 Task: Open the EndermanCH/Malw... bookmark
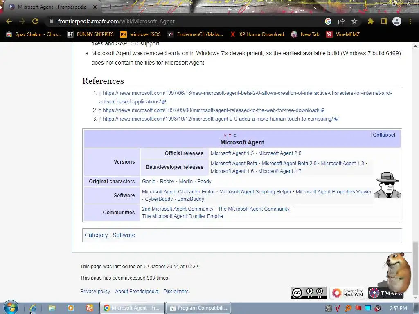[195, 34]
